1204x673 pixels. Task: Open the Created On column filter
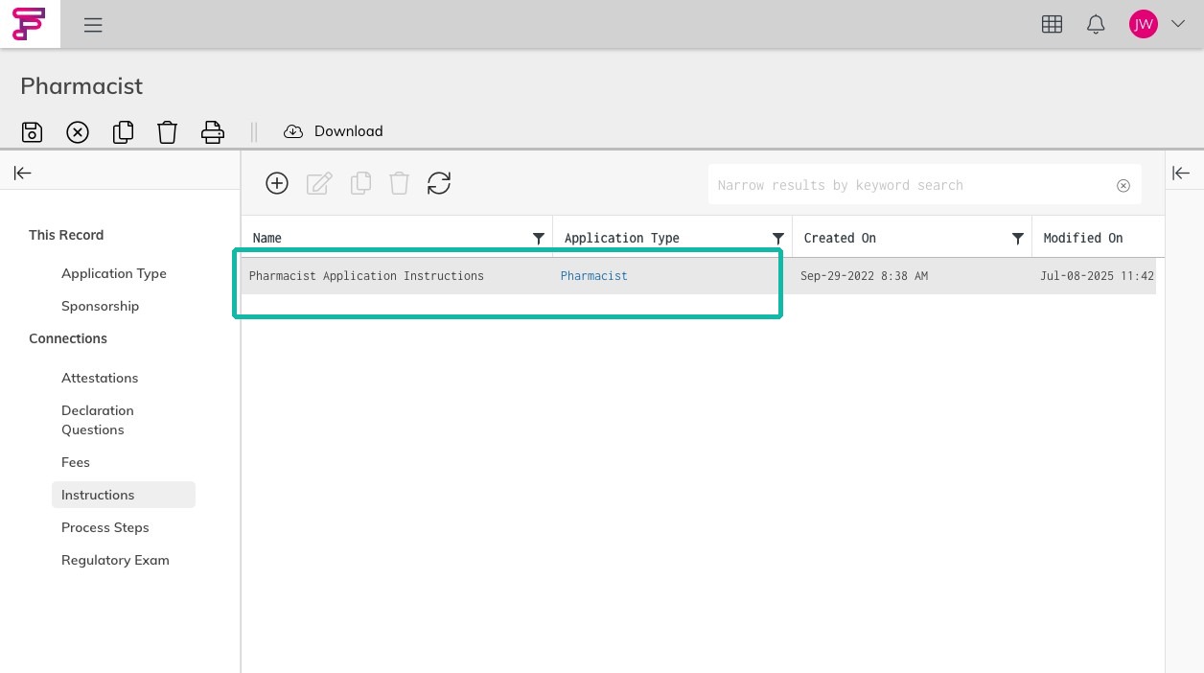click(x=1018, y=239)
